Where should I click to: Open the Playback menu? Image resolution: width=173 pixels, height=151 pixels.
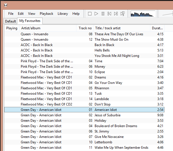46,14
